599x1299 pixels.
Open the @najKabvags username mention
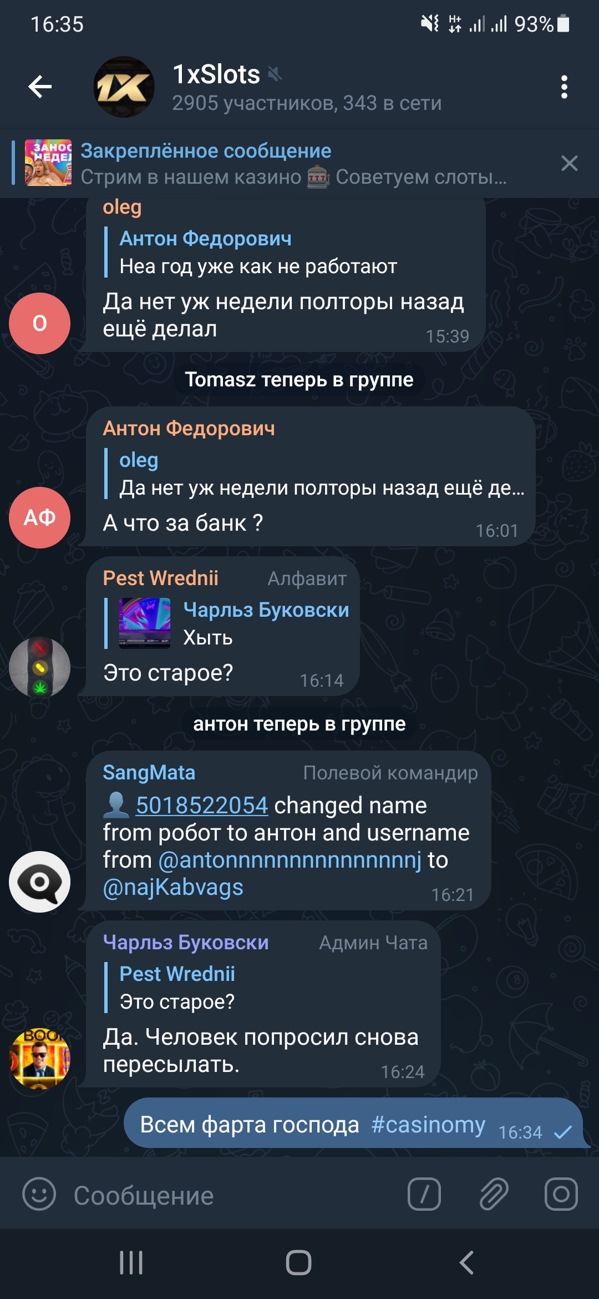point(173,887)
